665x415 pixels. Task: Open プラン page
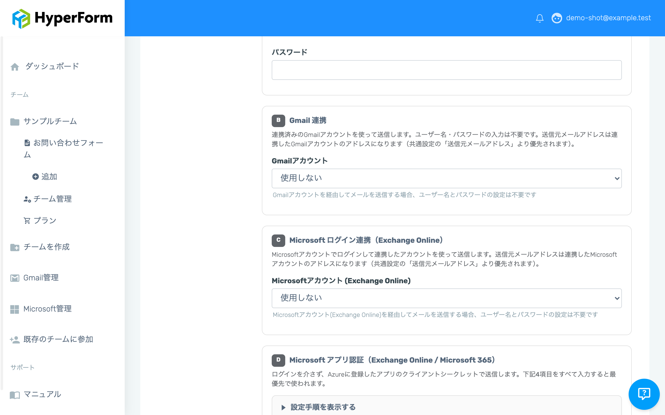click(x=45, y=220)
